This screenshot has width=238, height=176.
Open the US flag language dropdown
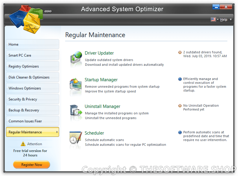click(x=215, y=20)
